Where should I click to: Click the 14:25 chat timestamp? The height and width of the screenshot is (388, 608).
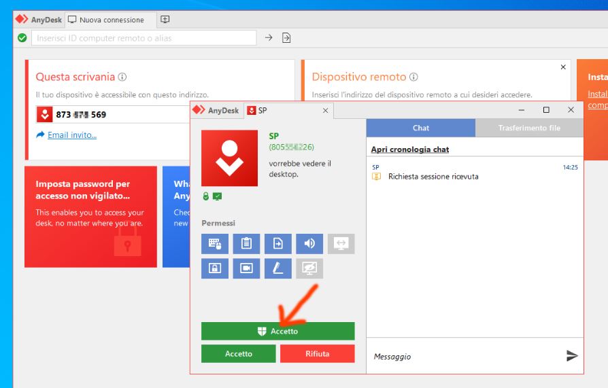pos(570,167)
